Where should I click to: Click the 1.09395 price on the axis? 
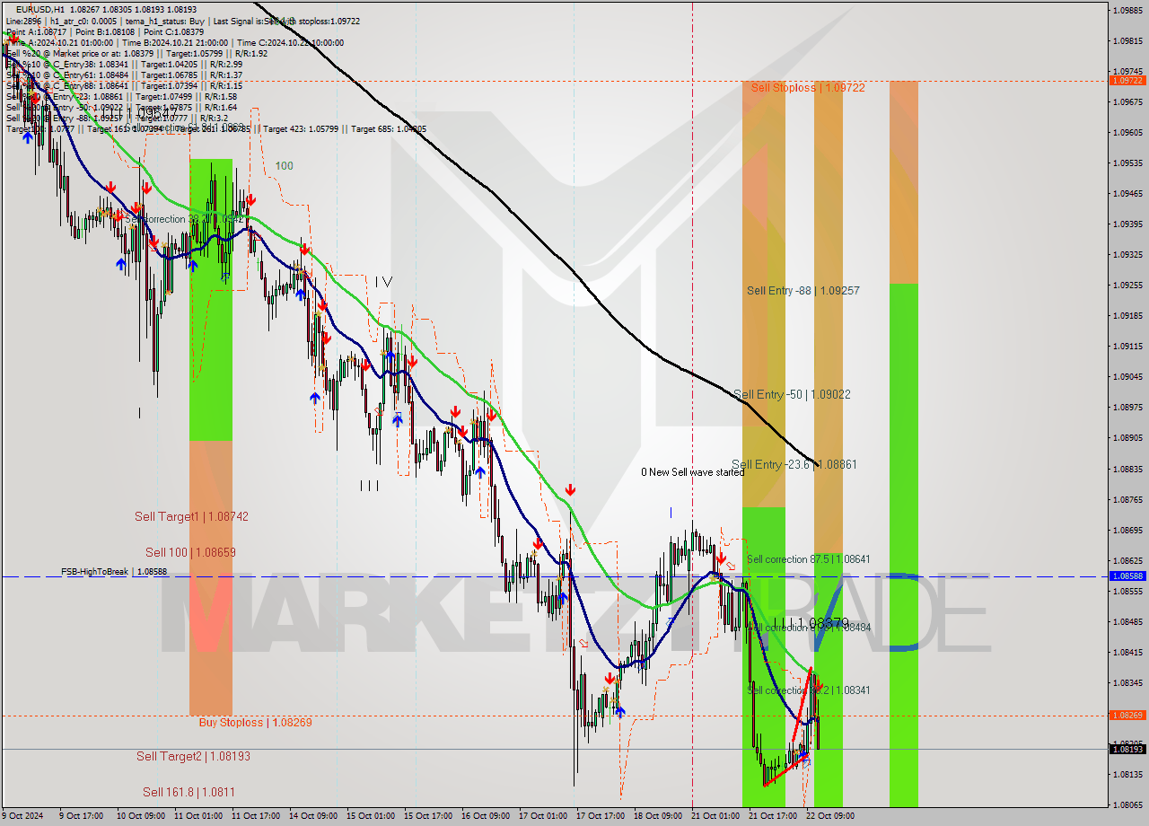point(1127,224)
